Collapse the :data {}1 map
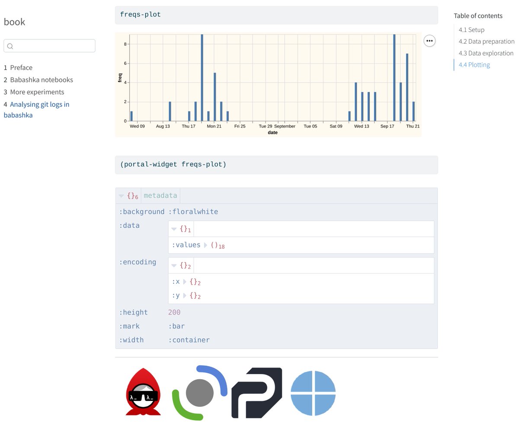This screenshot has height=428, width=519. point(174,229)
